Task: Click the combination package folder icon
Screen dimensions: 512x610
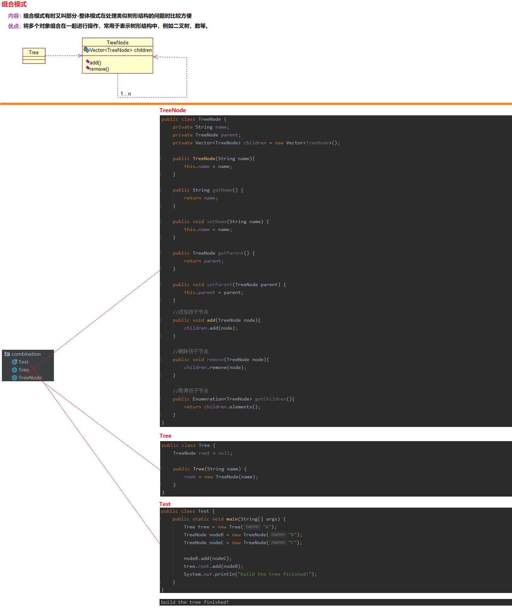Action: (7, 354)
